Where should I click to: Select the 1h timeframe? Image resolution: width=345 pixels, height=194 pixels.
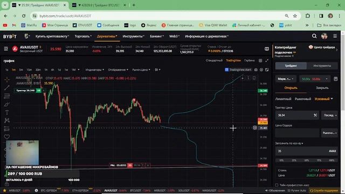pos(46,70)
